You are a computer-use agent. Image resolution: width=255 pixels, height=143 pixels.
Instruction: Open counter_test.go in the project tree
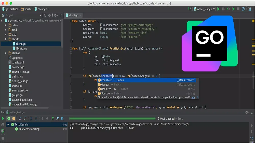click(21, 72)
